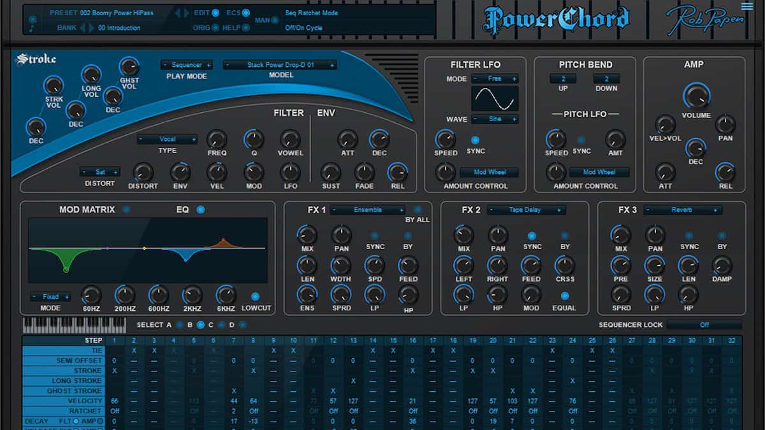765x430 pixels.
Task: Click the Filter LFO sine waveform display
Action: point(495,99)
